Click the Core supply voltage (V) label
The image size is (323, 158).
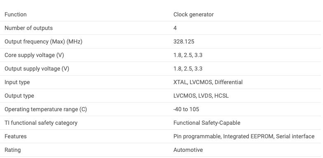tap(34, 55)
